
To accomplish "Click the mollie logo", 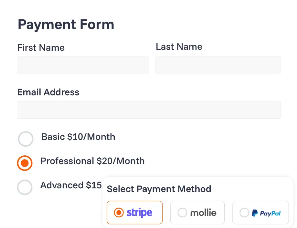I will coord(203,213).
